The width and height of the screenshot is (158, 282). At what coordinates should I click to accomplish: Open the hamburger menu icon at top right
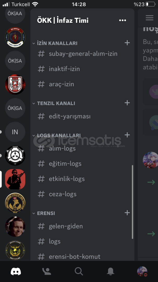(149, 18)
